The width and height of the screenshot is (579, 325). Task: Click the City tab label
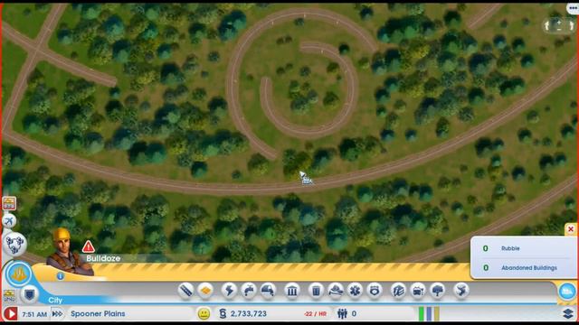click(x=55, y=301)
